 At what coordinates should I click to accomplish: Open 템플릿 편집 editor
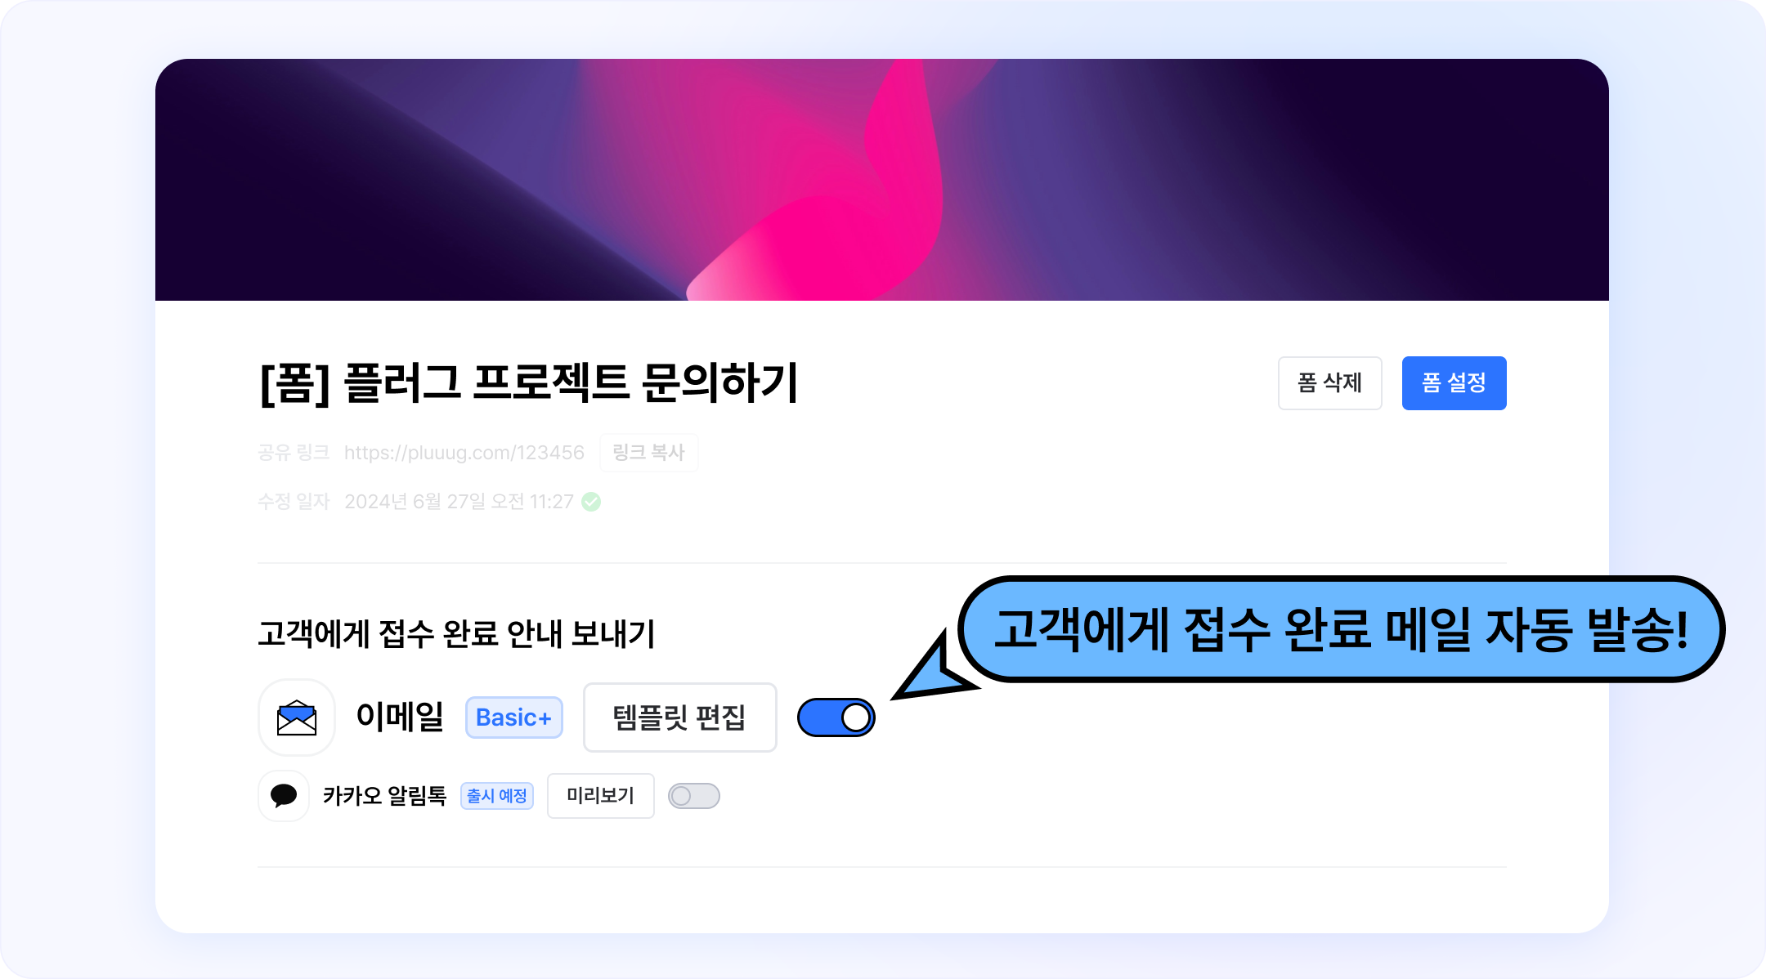tap(680, 717)
